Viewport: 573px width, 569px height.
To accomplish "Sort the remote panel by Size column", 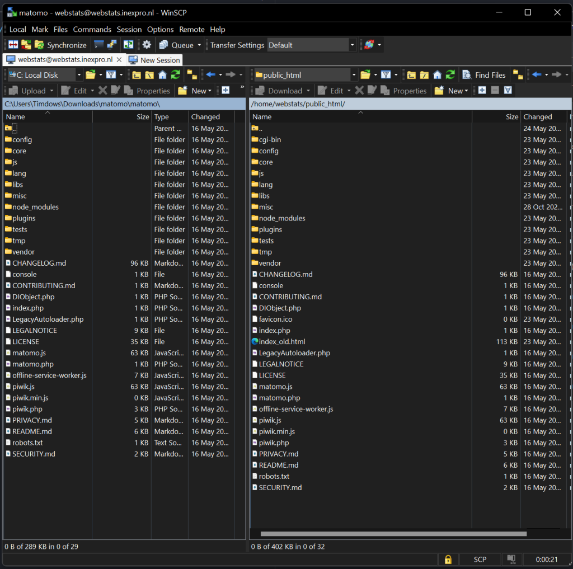I will 496,116.
